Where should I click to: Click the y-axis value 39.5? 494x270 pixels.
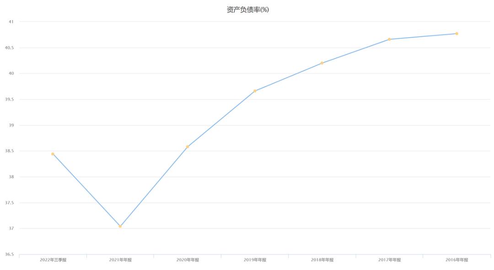point(10,100)
